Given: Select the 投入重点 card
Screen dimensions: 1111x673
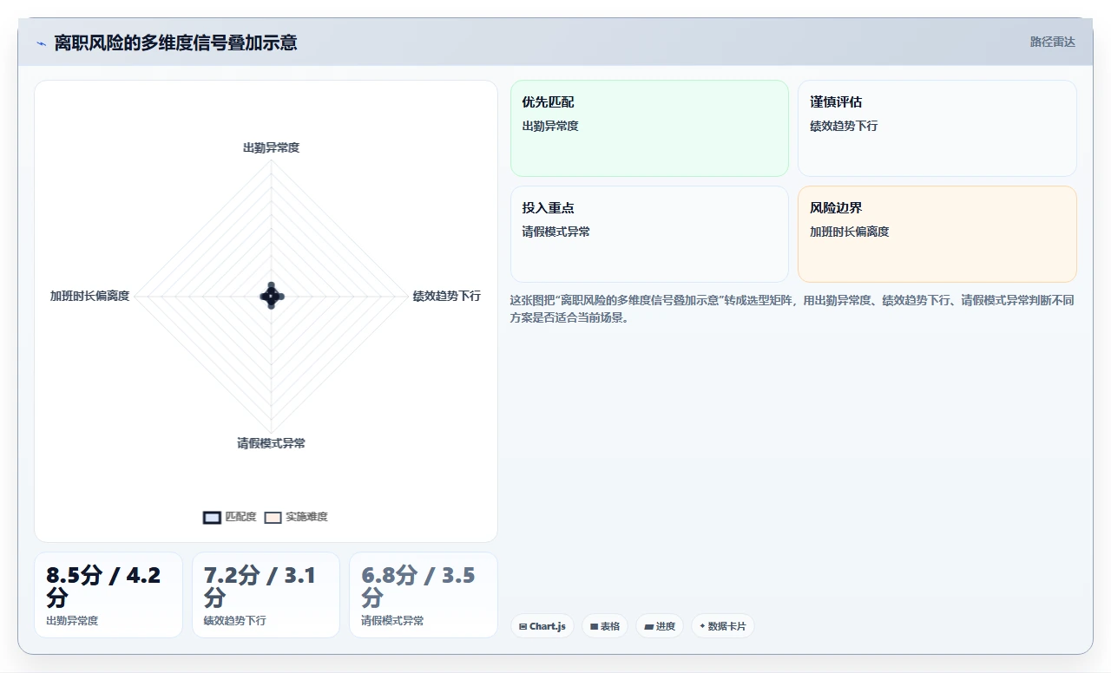Looking at the screenshot, I should [649, 234].
